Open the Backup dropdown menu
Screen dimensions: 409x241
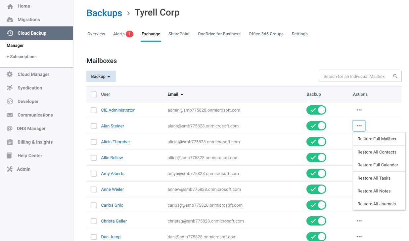[101, 76]
